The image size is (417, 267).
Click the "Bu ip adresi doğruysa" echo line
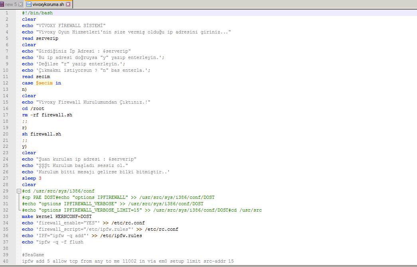click(93, 58)
